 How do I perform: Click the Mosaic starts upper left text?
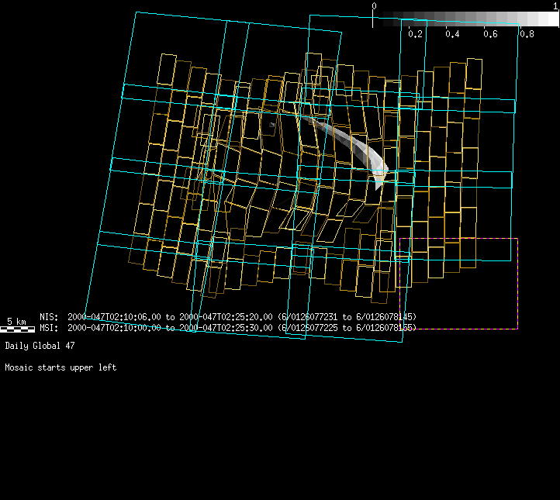point(60,367)
